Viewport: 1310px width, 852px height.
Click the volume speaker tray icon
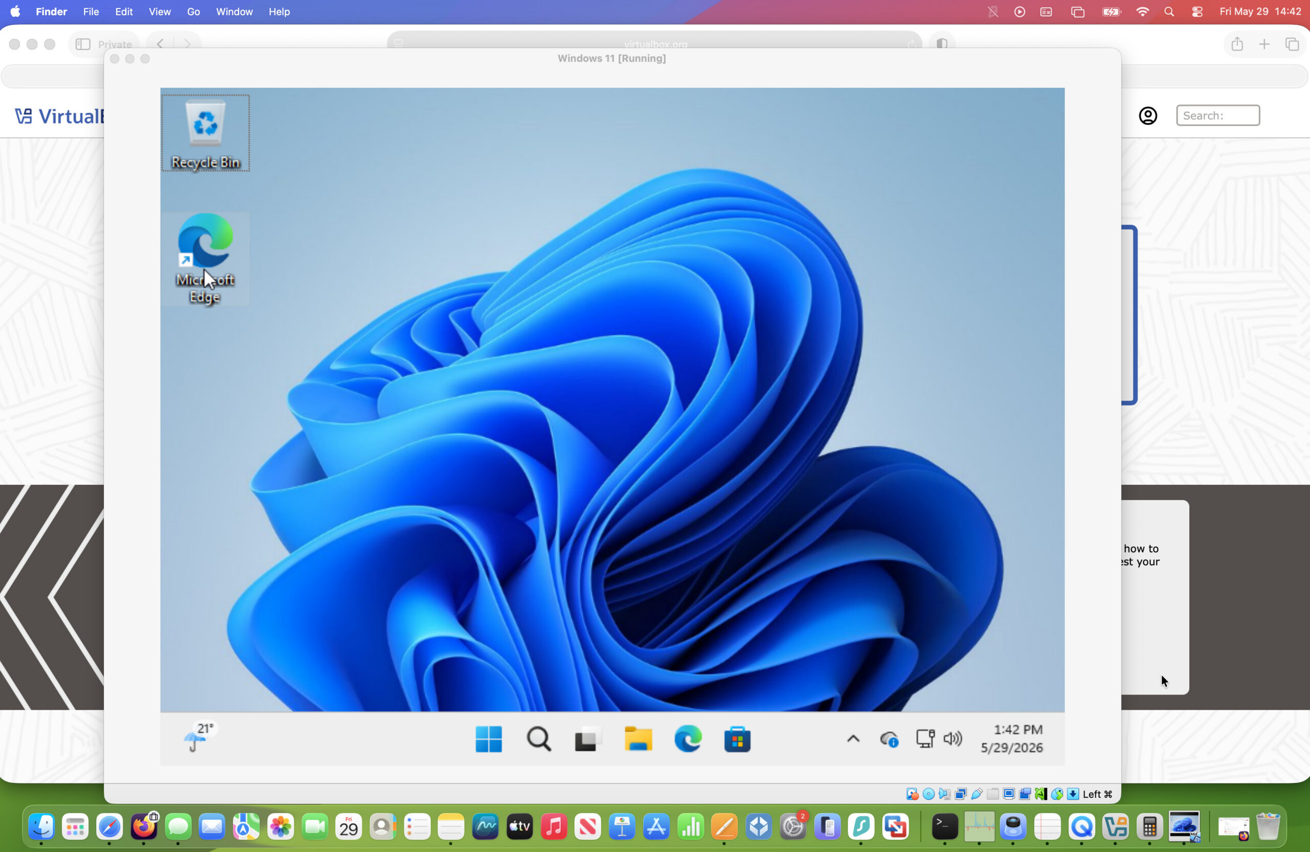click(x=953, y=738)
